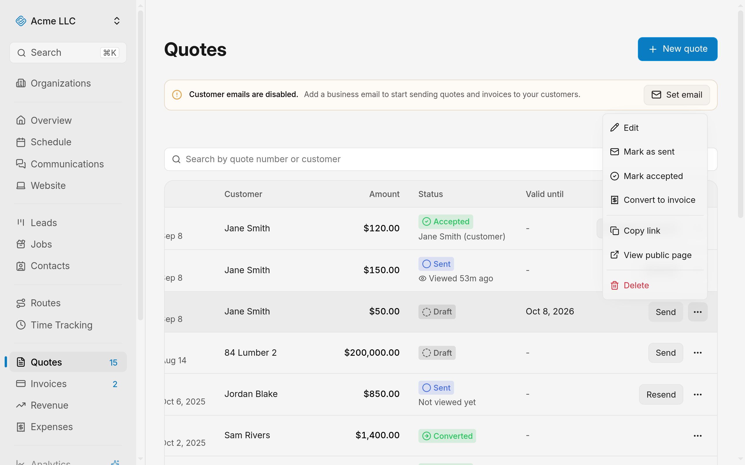Open more options for Jordan Blake quote
This screenshot has height=465, width=745.
pyautogui.click(x=698, y=394)
